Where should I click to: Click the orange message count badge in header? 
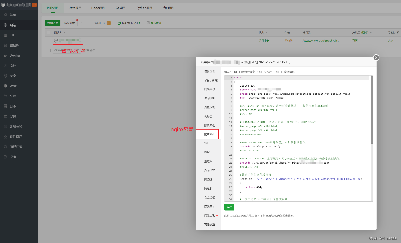pos(34,5)
